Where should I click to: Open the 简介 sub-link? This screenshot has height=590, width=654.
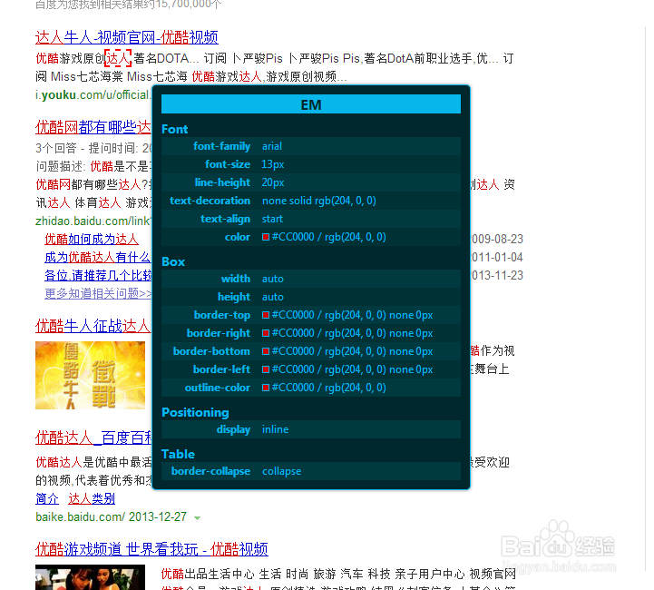tap(47, 498)
